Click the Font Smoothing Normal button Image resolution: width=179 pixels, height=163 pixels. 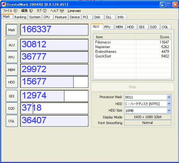tap(148, 123)
